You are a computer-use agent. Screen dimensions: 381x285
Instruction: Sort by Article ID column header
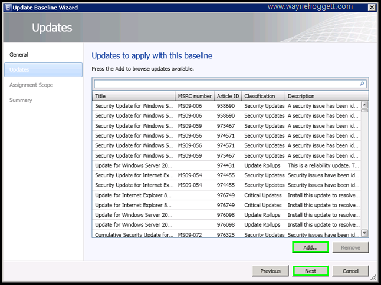228,96
